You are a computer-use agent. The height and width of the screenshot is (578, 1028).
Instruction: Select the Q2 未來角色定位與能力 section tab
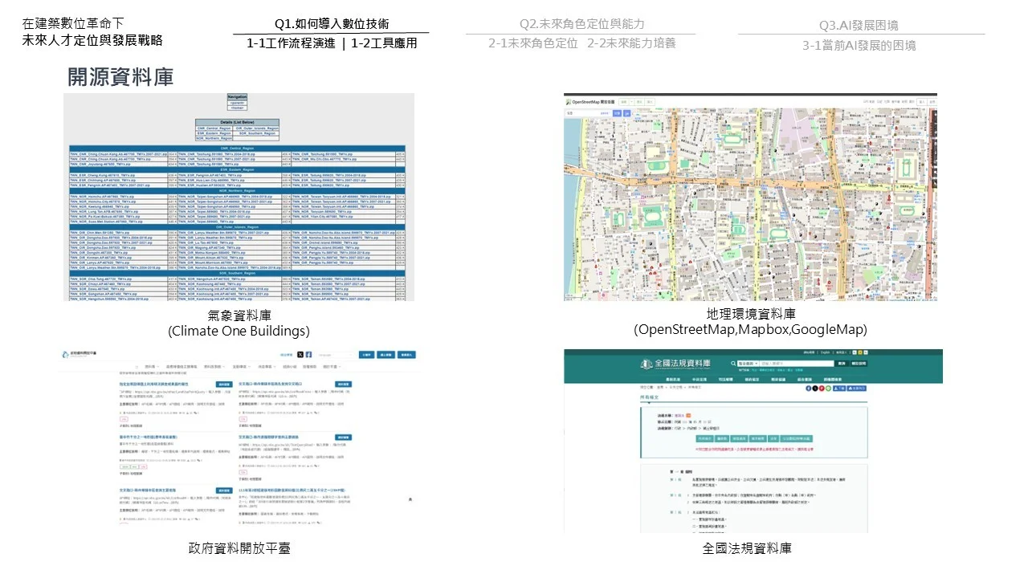tap(581, 24)
